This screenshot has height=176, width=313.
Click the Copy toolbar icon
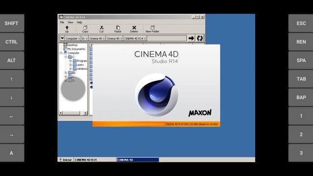(x=85, y=29)
